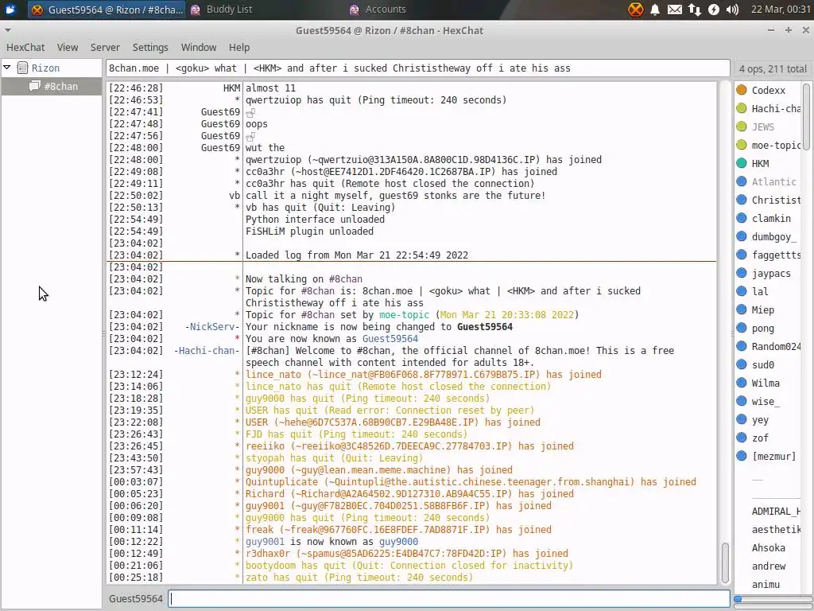The image size is (814, 611).
Task: Open the View menu
Action: (68, 47)
